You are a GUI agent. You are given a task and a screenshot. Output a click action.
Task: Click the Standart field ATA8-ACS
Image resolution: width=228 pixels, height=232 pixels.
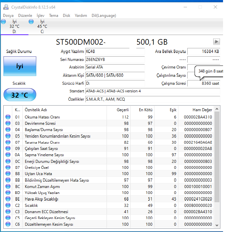point(153,91)
